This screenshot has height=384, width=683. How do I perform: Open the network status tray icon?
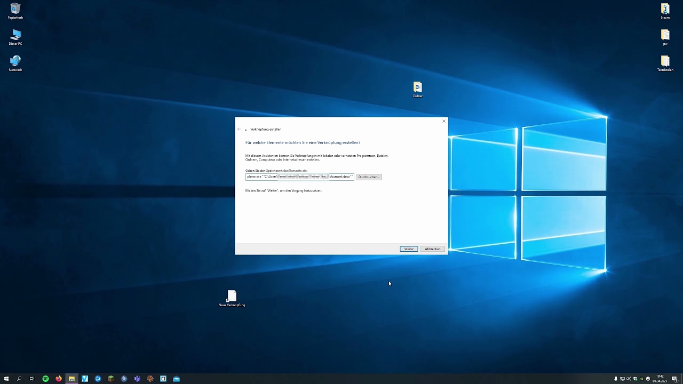622,379
